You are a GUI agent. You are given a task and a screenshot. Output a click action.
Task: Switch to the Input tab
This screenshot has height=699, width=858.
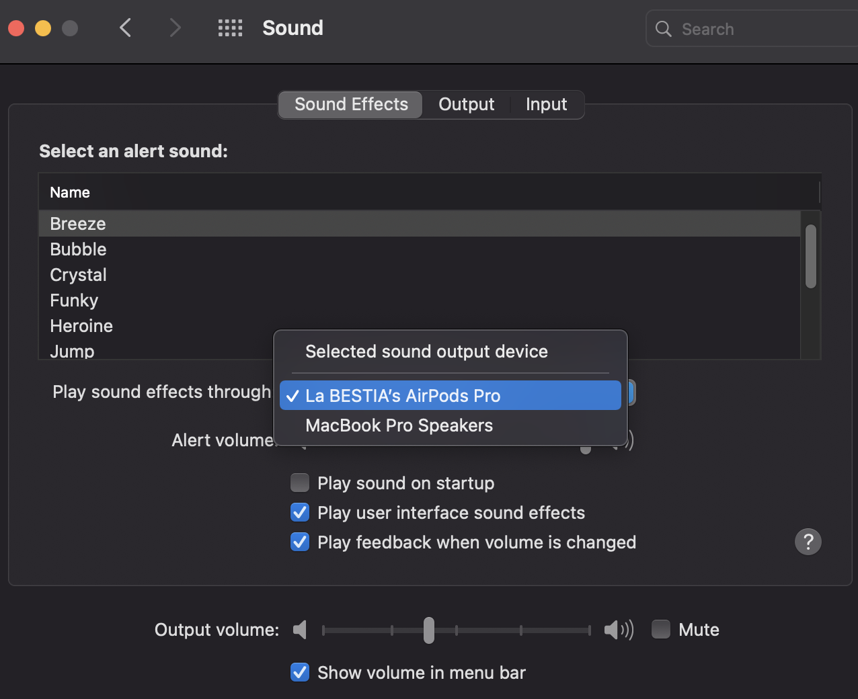pos(547,105)
